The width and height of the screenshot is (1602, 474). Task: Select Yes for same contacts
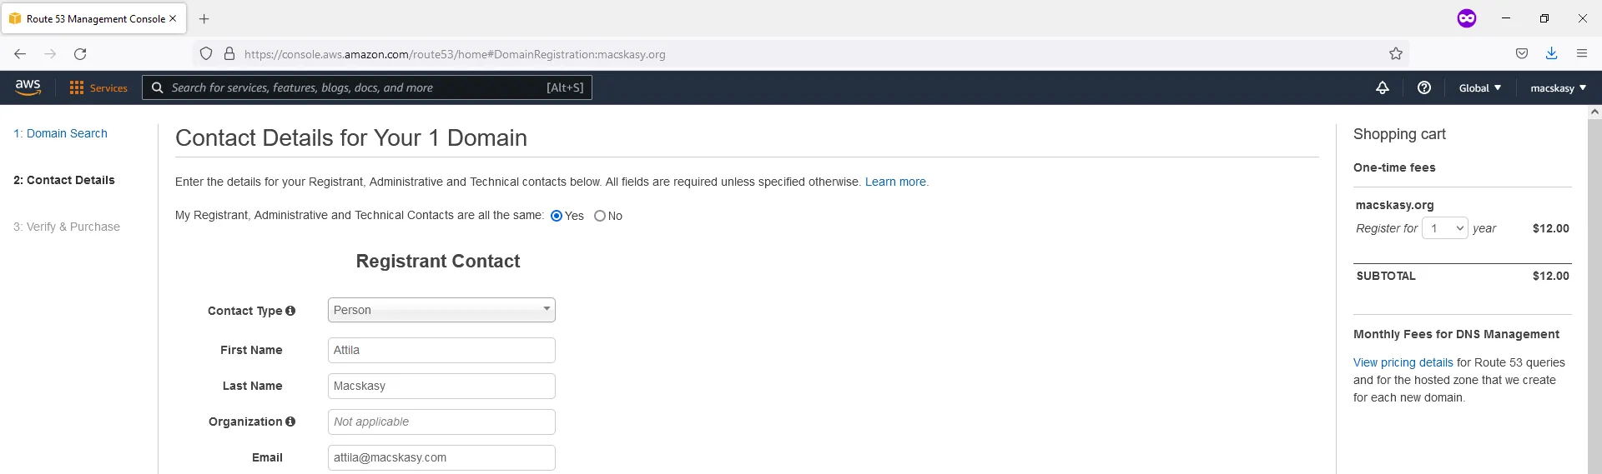(557, 216)
